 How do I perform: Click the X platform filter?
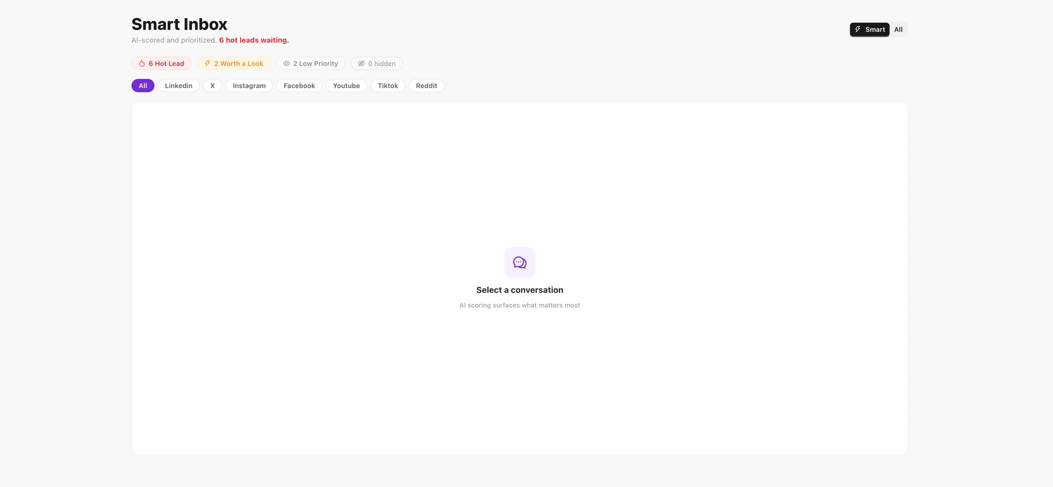coord(213,85)
